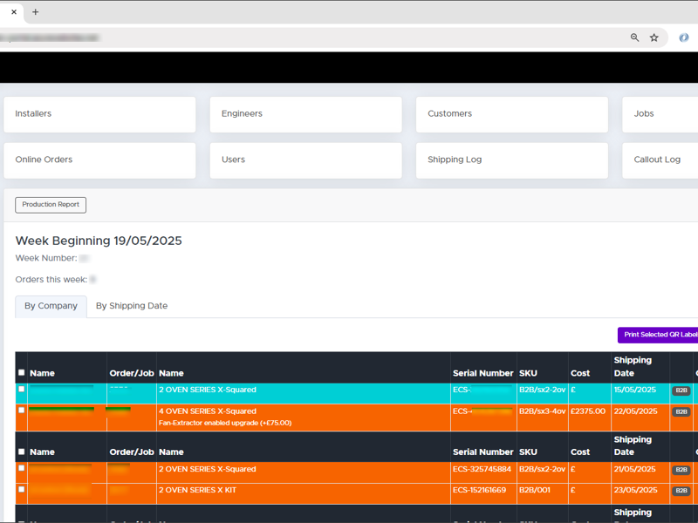Click the bookmark star in the address bar
698x523 pixels.
tap(654, 37)
